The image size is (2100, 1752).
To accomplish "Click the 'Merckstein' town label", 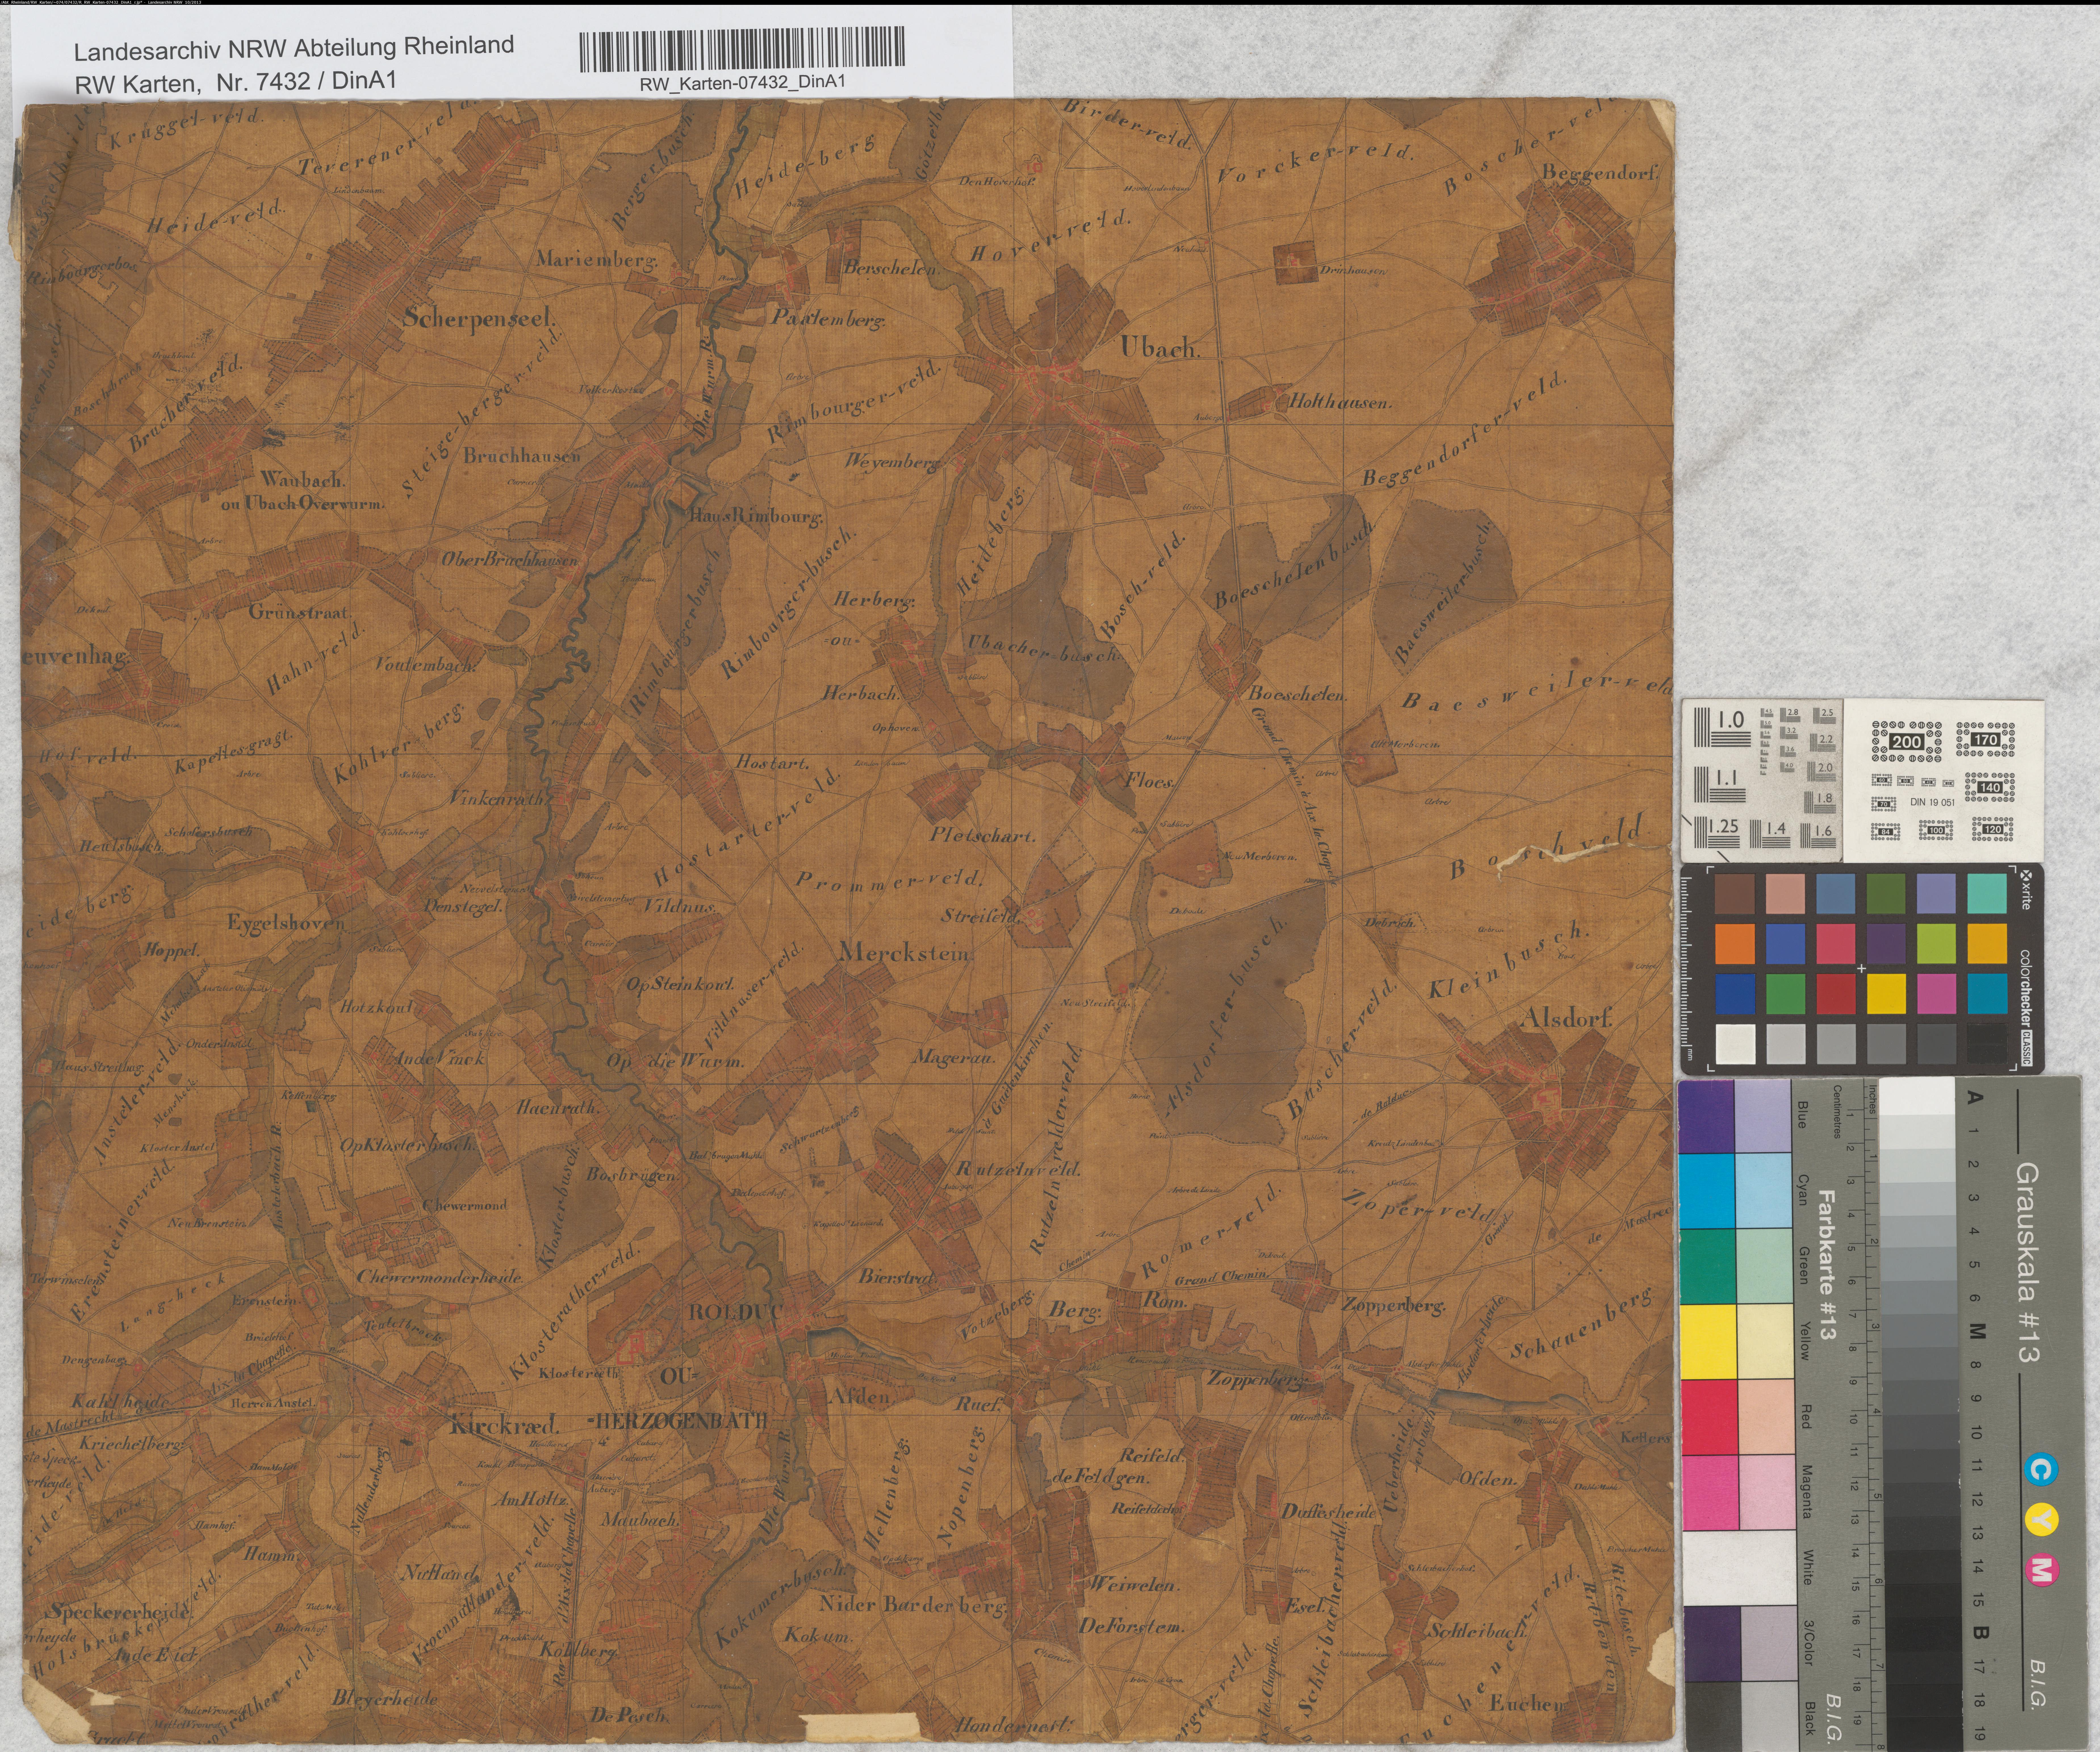I will (x=906, y=952).
